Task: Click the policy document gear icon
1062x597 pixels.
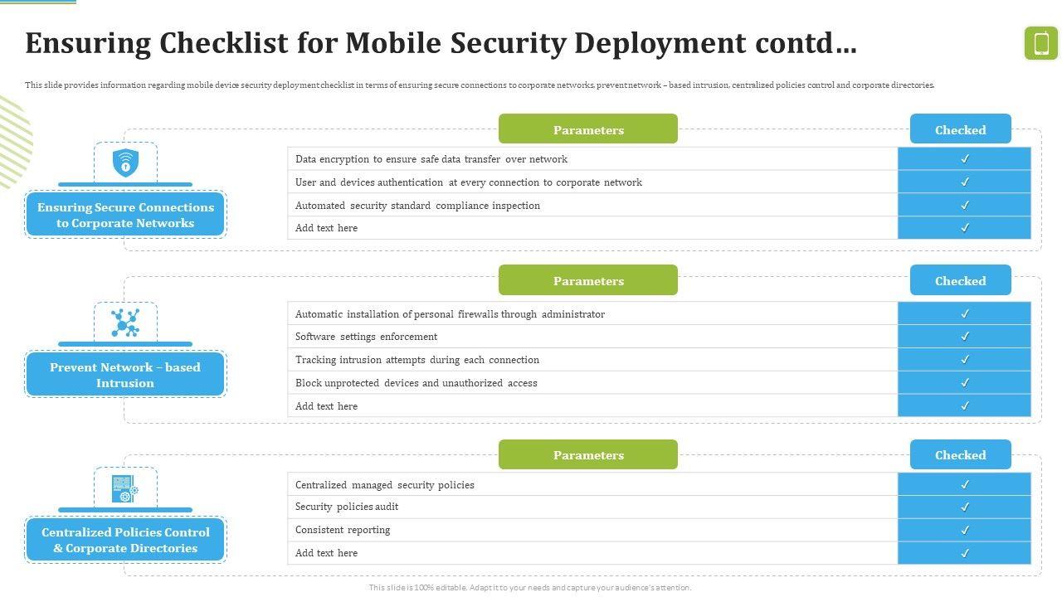Action: tap(125, 488)
